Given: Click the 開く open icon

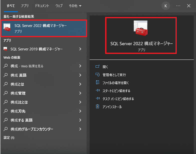Looking at the screenshot, I should 97,66.
